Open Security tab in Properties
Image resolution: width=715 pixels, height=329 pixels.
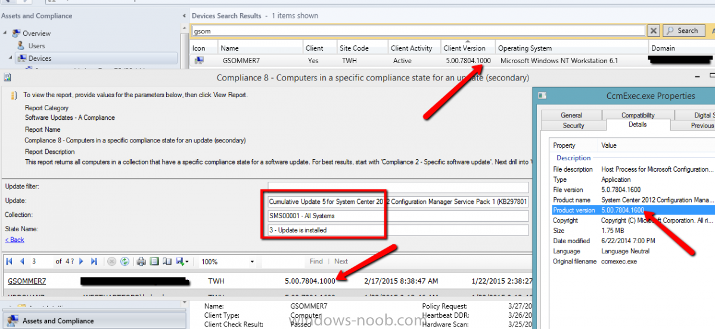tap(574, 125)
